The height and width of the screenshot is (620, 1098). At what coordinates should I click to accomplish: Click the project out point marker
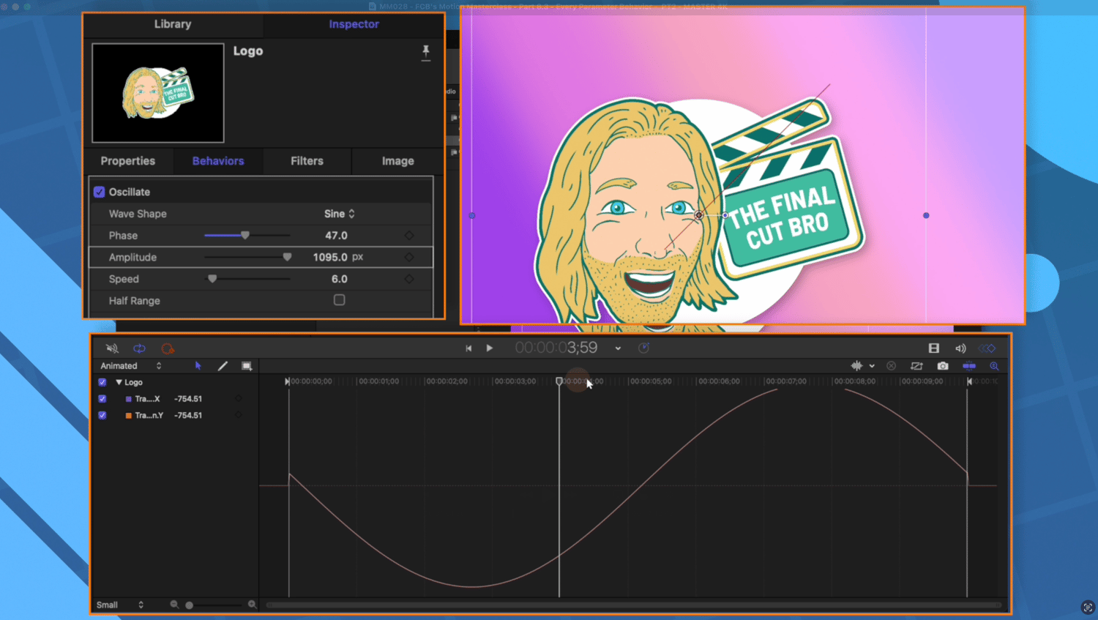click(x=969, y=381)
